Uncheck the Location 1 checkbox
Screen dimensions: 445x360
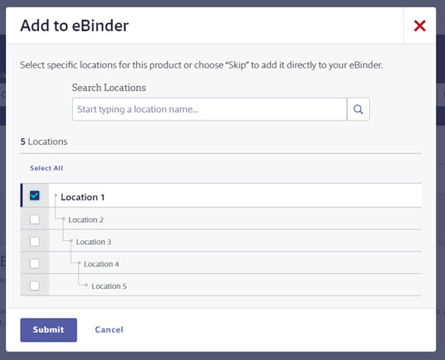click(x=35, y=196)
